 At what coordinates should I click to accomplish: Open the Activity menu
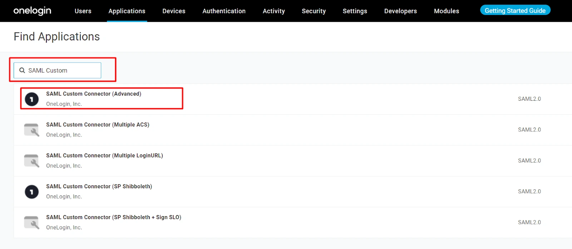coord(274,11)
